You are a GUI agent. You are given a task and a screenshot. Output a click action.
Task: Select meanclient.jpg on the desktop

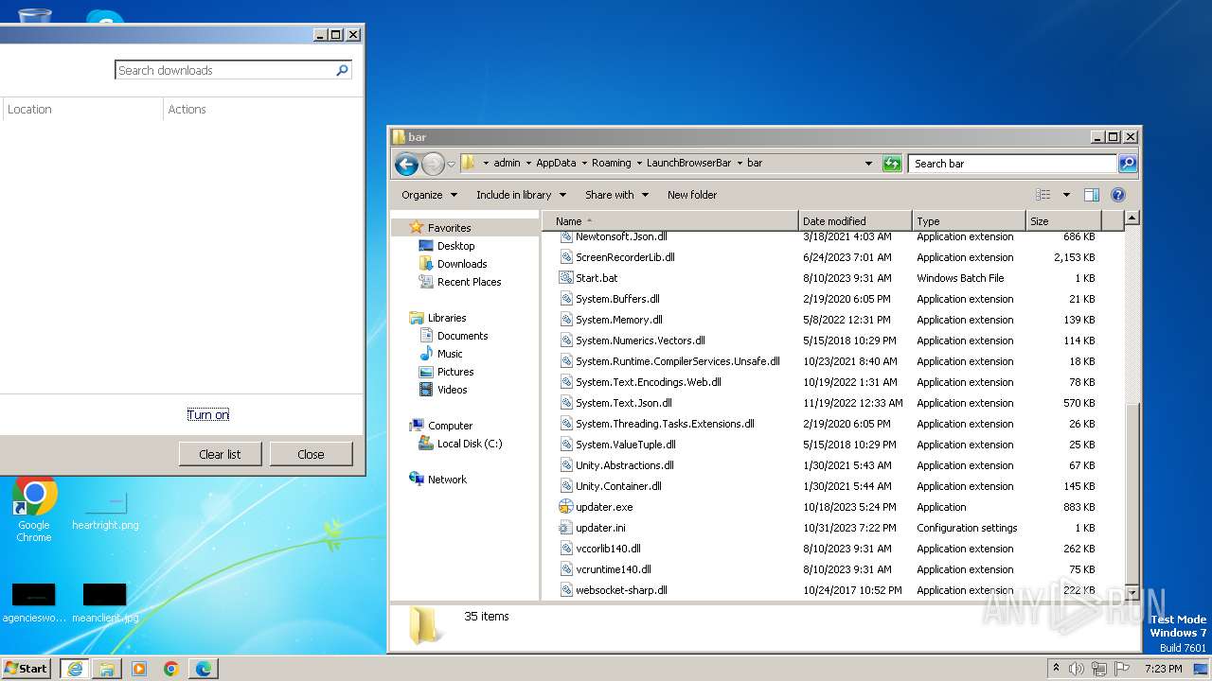click(105, 602)
